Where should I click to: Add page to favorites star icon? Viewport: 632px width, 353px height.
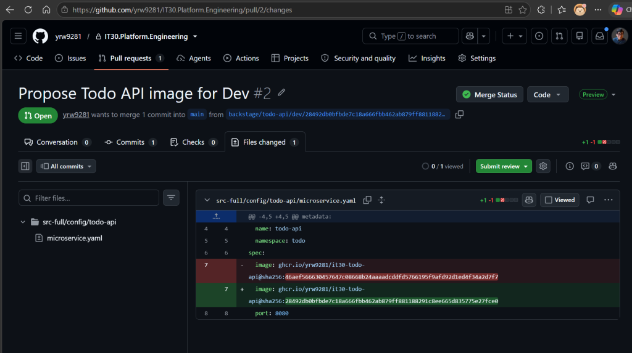pyautogui.click(x=523, y=10)
